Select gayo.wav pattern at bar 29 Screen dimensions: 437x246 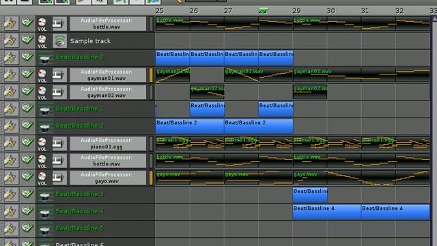[x=361, y=178]
